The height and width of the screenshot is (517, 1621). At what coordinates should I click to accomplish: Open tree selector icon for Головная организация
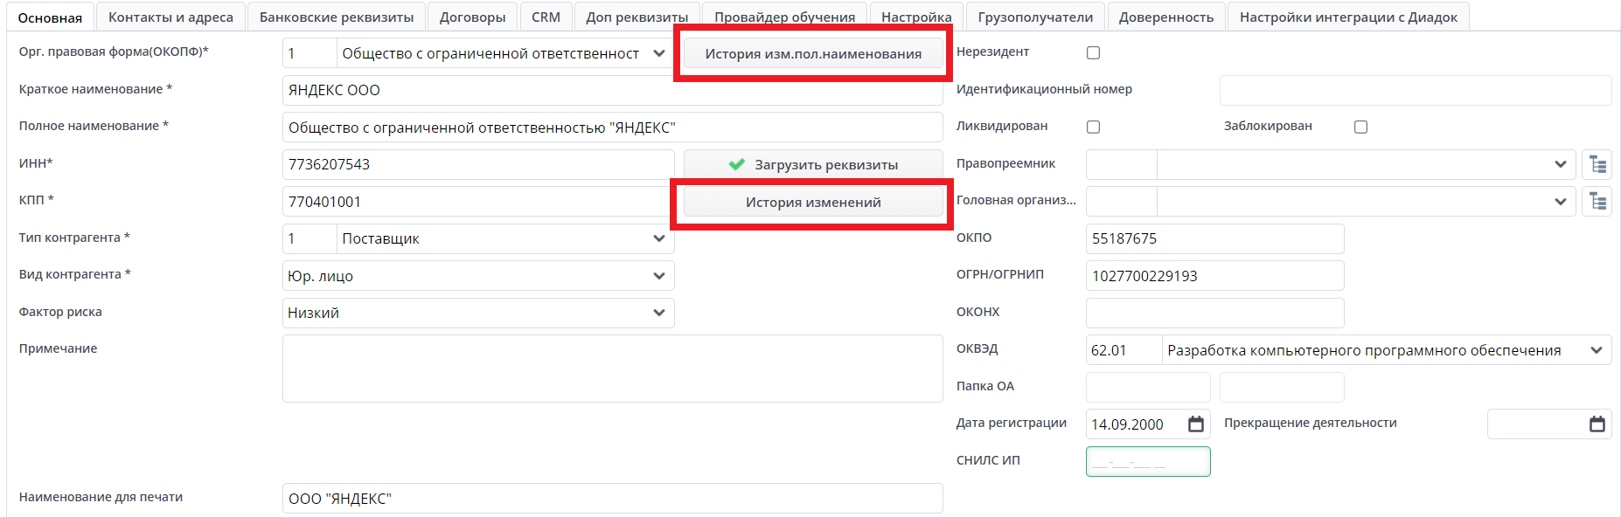(1597, 202)
